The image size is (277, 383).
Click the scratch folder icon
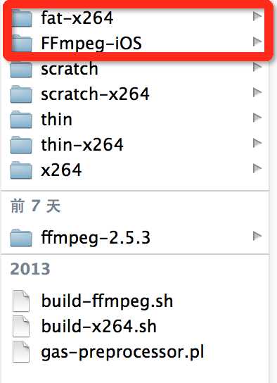click(21, 69)
